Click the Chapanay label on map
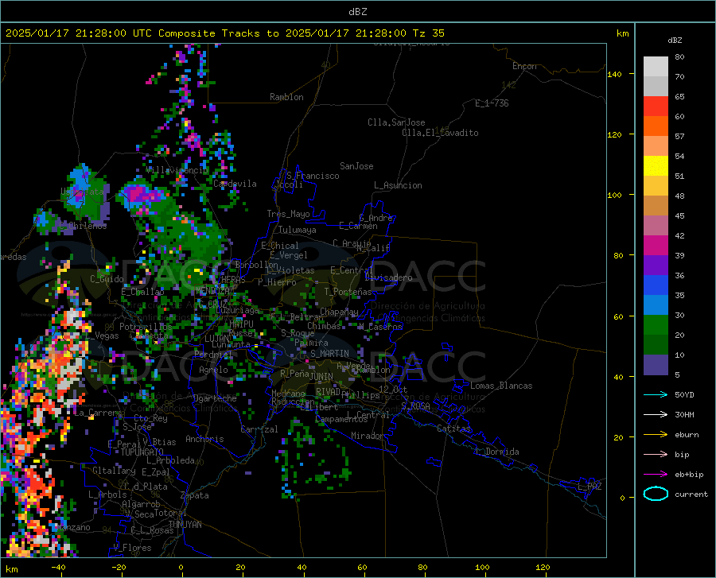716x578 pixels. pos(339,312)
